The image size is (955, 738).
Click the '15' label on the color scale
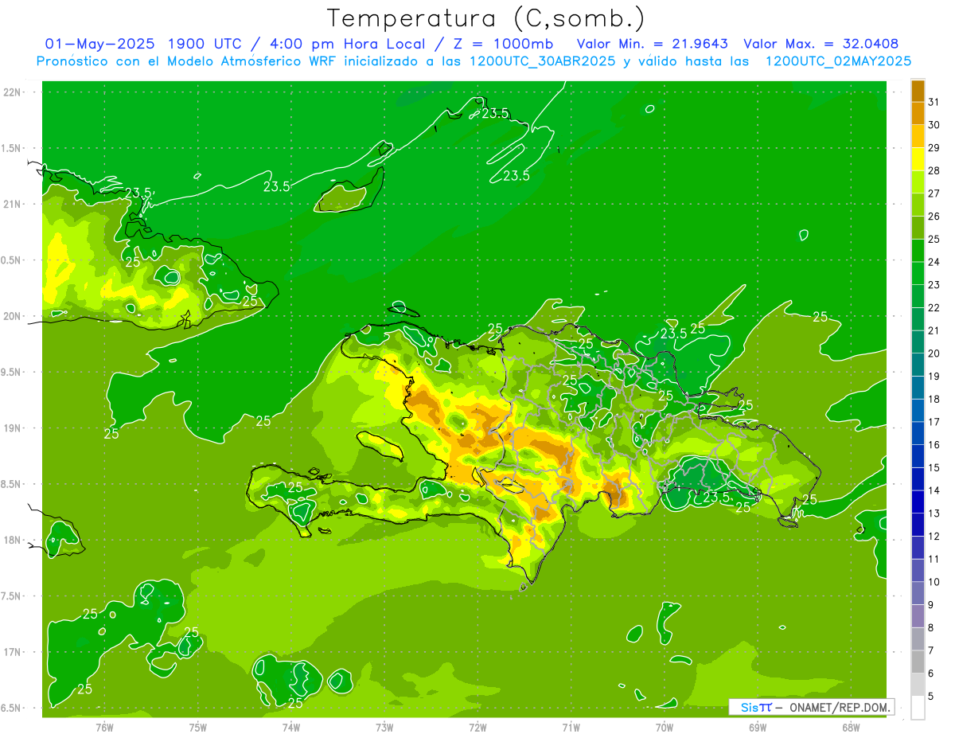click(934, 467)
